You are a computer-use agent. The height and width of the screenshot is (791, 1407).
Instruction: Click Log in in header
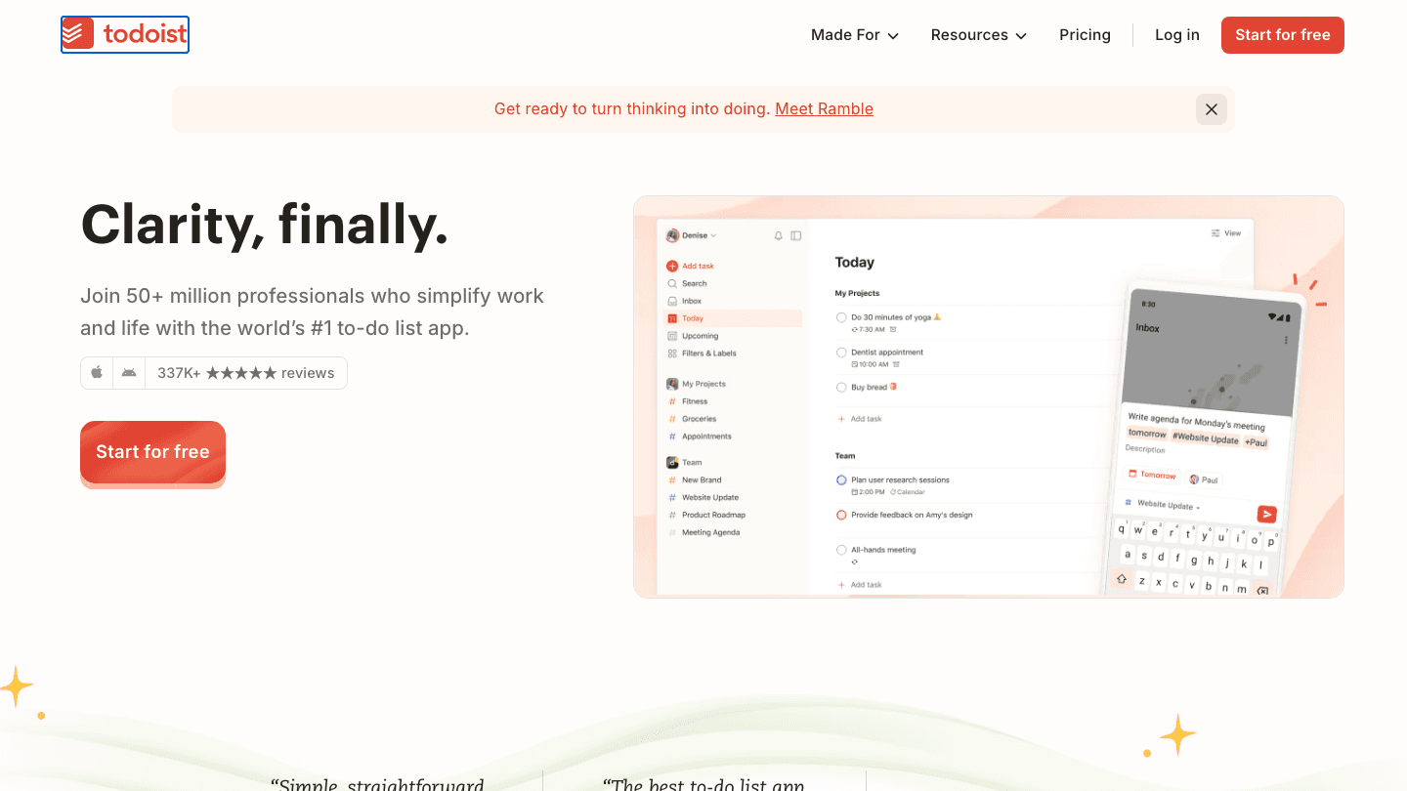(1177, 35)
